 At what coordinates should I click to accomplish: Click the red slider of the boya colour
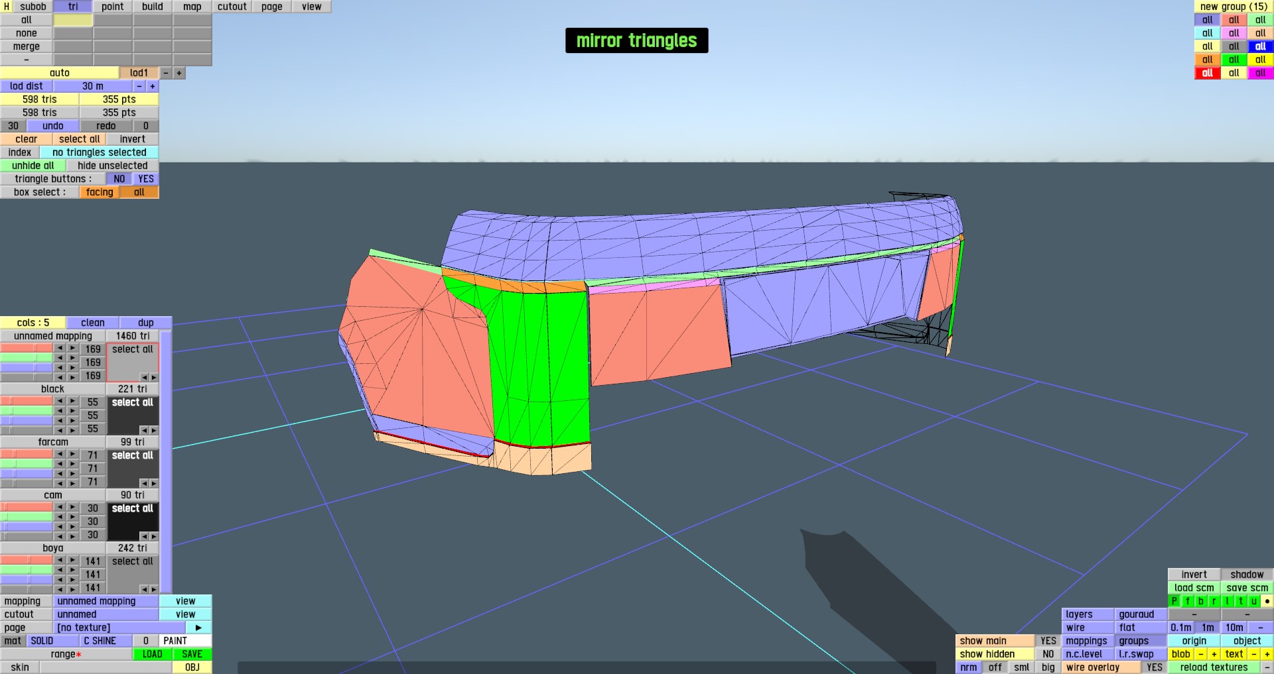[27, 560]
